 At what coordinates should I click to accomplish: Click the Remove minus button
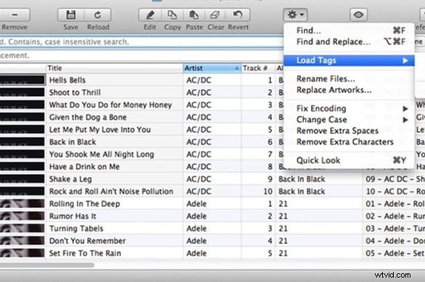(x=15, y=15)
